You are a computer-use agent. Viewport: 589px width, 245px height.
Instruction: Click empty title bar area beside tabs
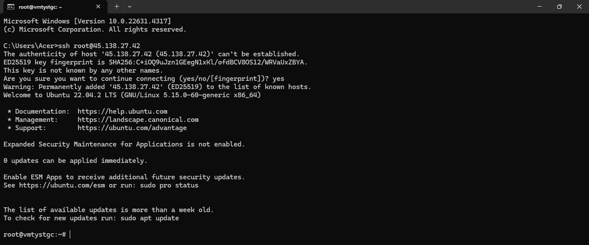330,7
